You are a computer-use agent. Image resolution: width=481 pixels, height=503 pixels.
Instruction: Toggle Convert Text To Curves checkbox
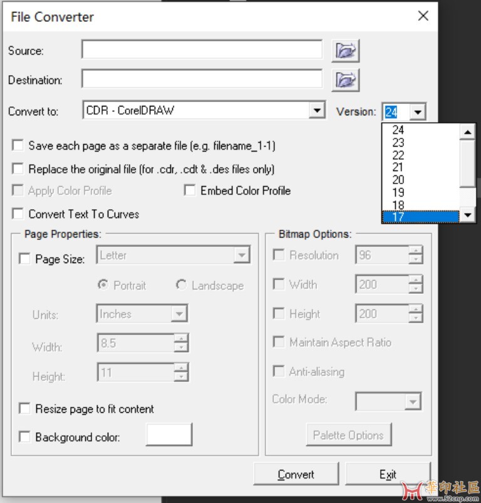point(18,214)
